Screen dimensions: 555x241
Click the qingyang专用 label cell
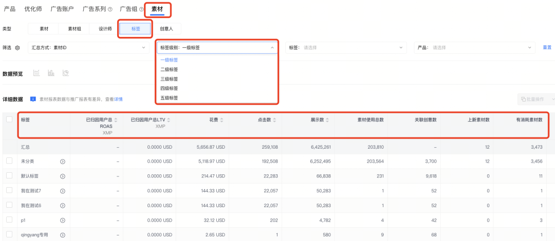tap(34, 235)
